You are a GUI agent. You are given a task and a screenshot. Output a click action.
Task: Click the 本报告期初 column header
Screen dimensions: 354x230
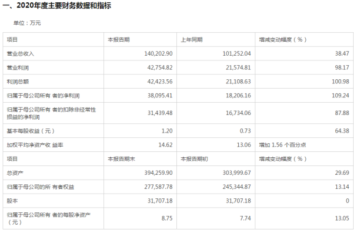pyautogui.click(x=194, y=159)
